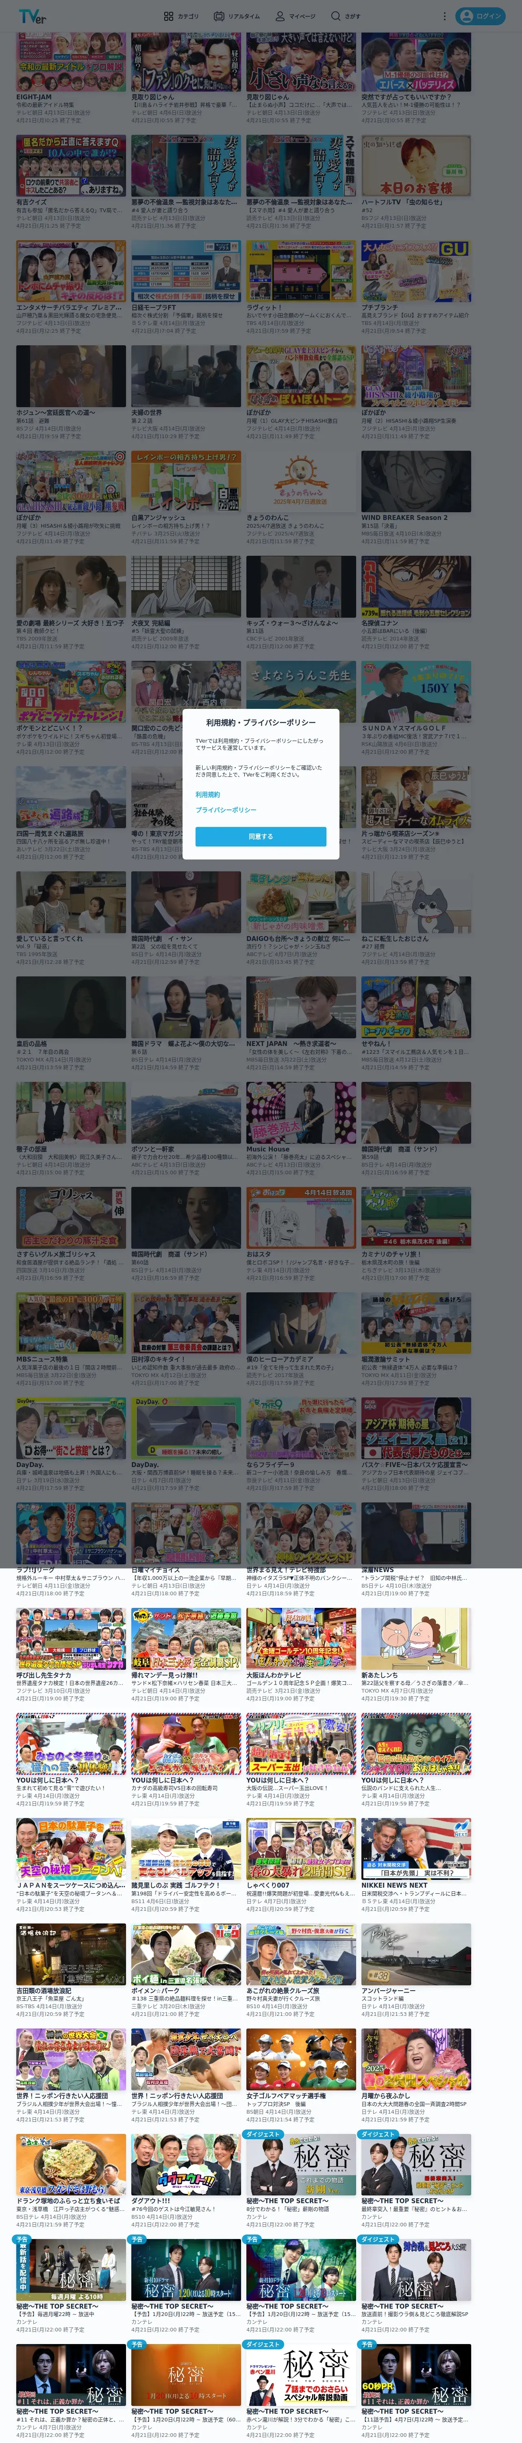Click the ログイン button
Image resolution: width=522 pixels, height=2443 pixels.
[480, 16]
